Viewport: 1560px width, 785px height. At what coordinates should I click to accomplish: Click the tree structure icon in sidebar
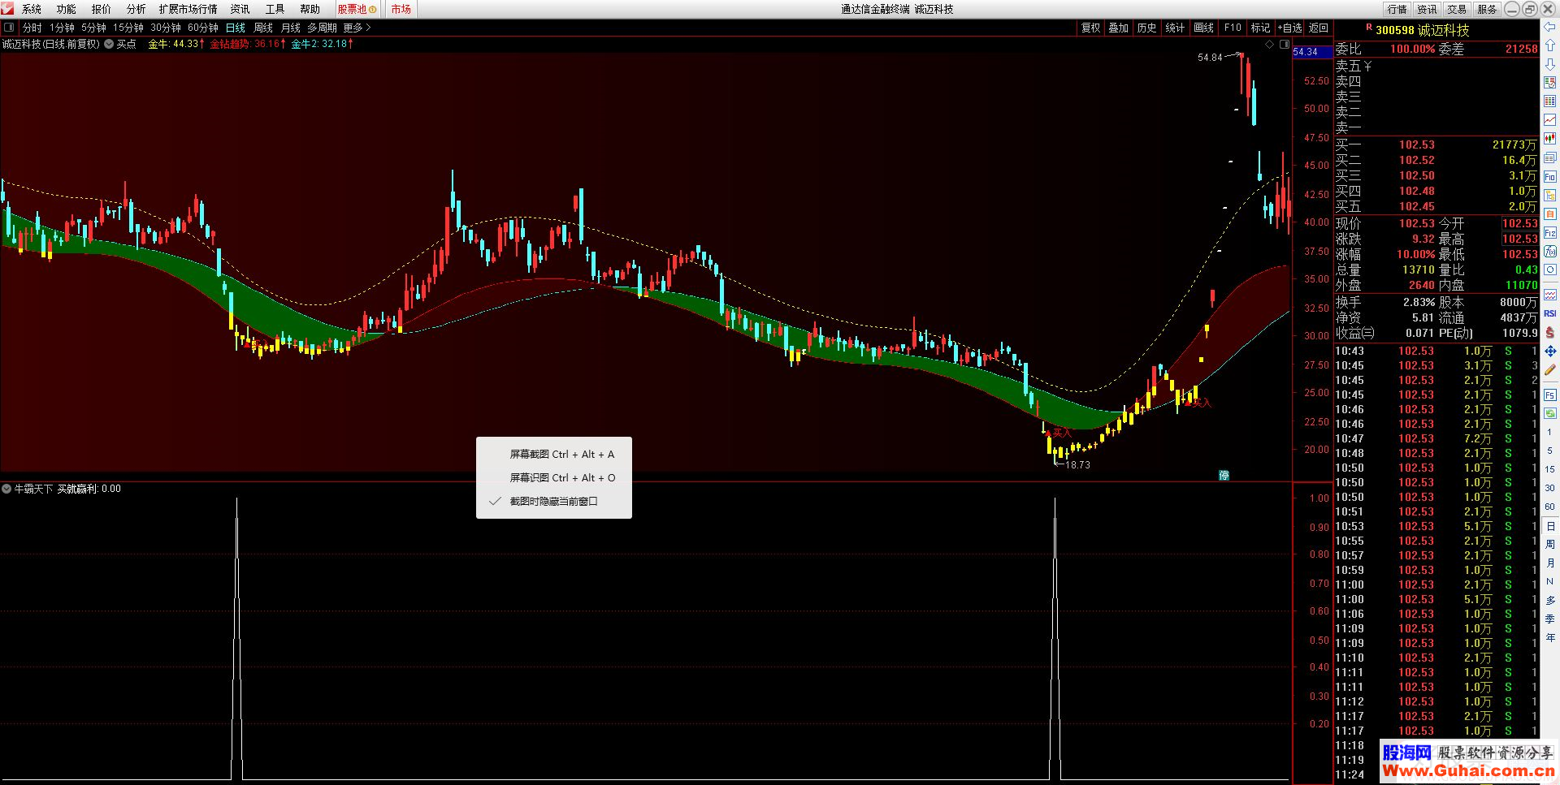point(1550,195)
